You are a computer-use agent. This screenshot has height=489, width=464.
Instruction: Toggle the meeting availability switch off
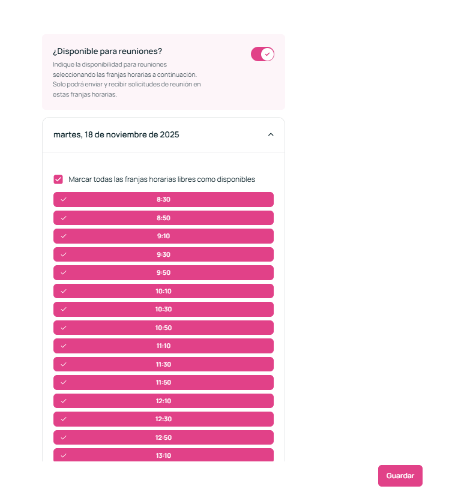coord(262,54)
